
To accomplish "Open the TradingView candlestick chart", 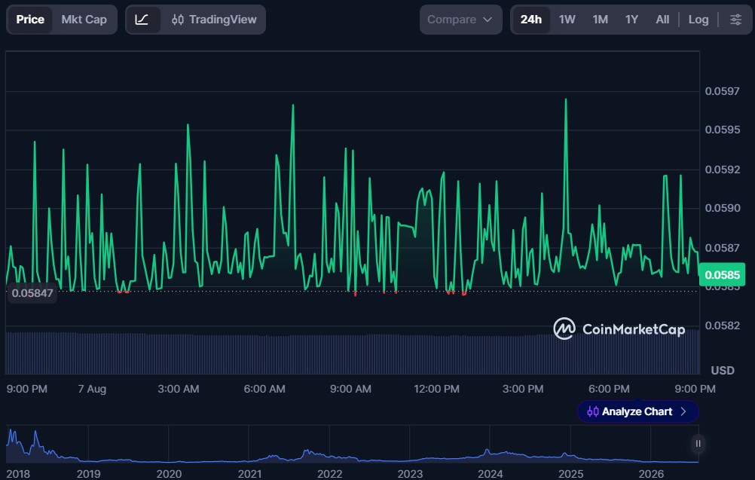I will tap(214, 20).
